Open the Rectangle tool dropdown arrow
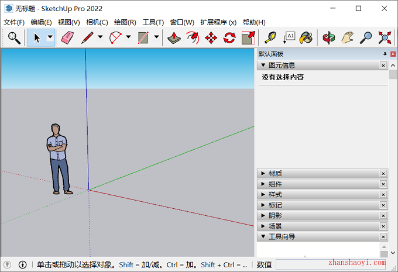Viewport: 398px width, 272px height. point(157,37)
